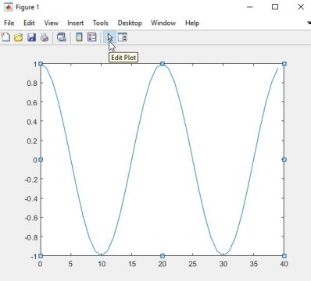Screen dimensions: 311x281
Task: Minimize the Figure 1 window
Action: pyautogui.click(x=250, y=7)
